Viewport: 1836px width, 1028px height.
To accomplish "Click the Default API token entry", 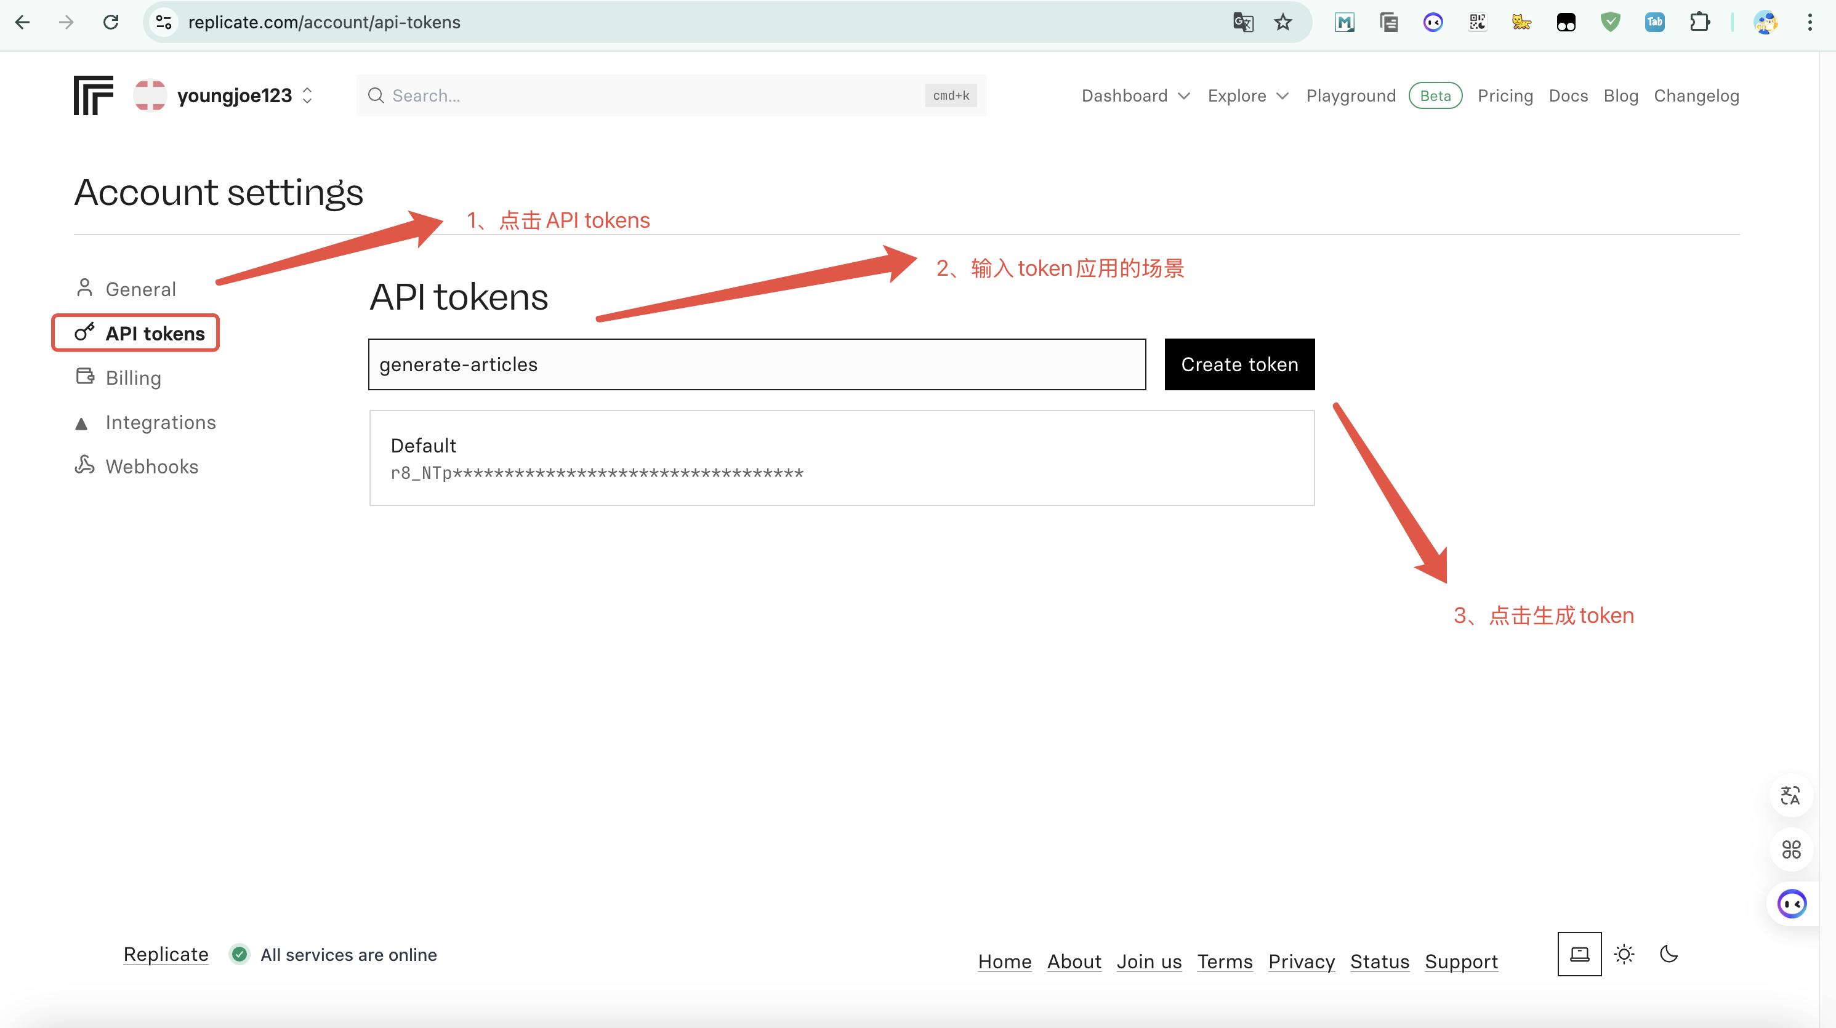I will 842,458.
